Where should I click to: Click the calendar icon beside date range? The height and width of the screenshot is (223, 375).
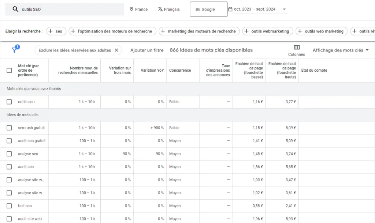coord(230,9)
